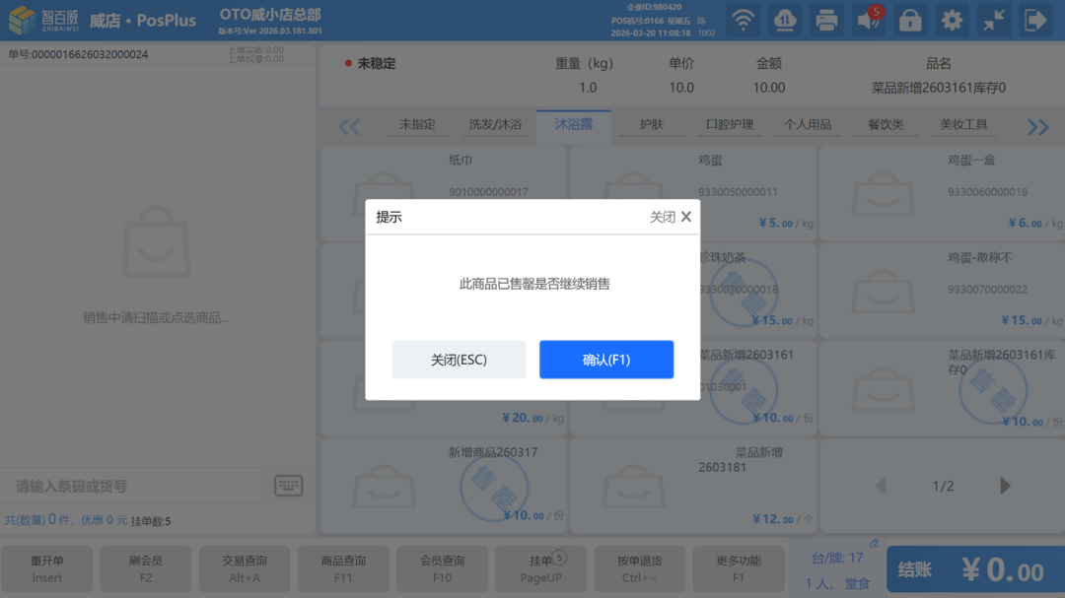Select the 菜品新增2603181 product card

pos(693,486)
